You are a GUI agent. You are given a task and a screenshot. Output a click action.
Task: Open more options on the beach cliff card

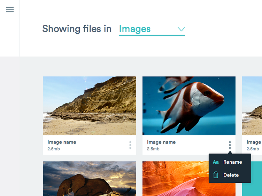(130, 145)
